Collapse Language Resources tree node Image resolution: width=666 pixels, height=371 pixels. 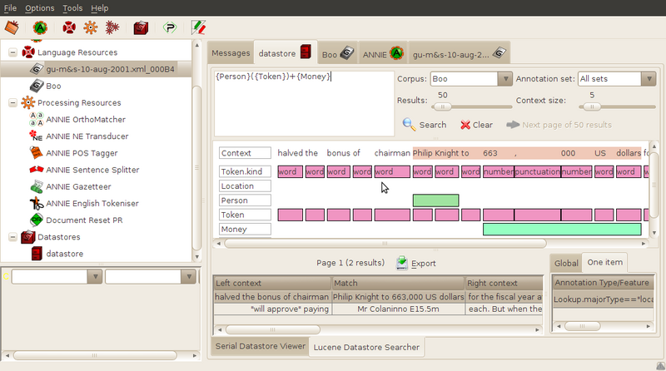click(12, 52)
